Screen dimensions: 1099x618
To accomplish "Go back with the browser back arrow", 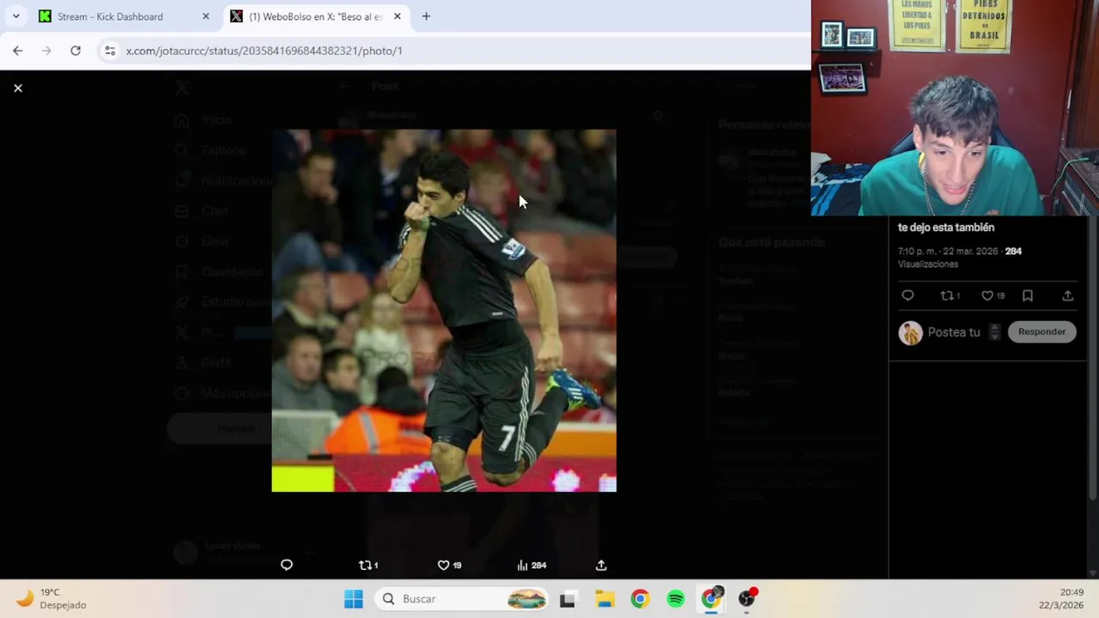I will pos(18,51).
